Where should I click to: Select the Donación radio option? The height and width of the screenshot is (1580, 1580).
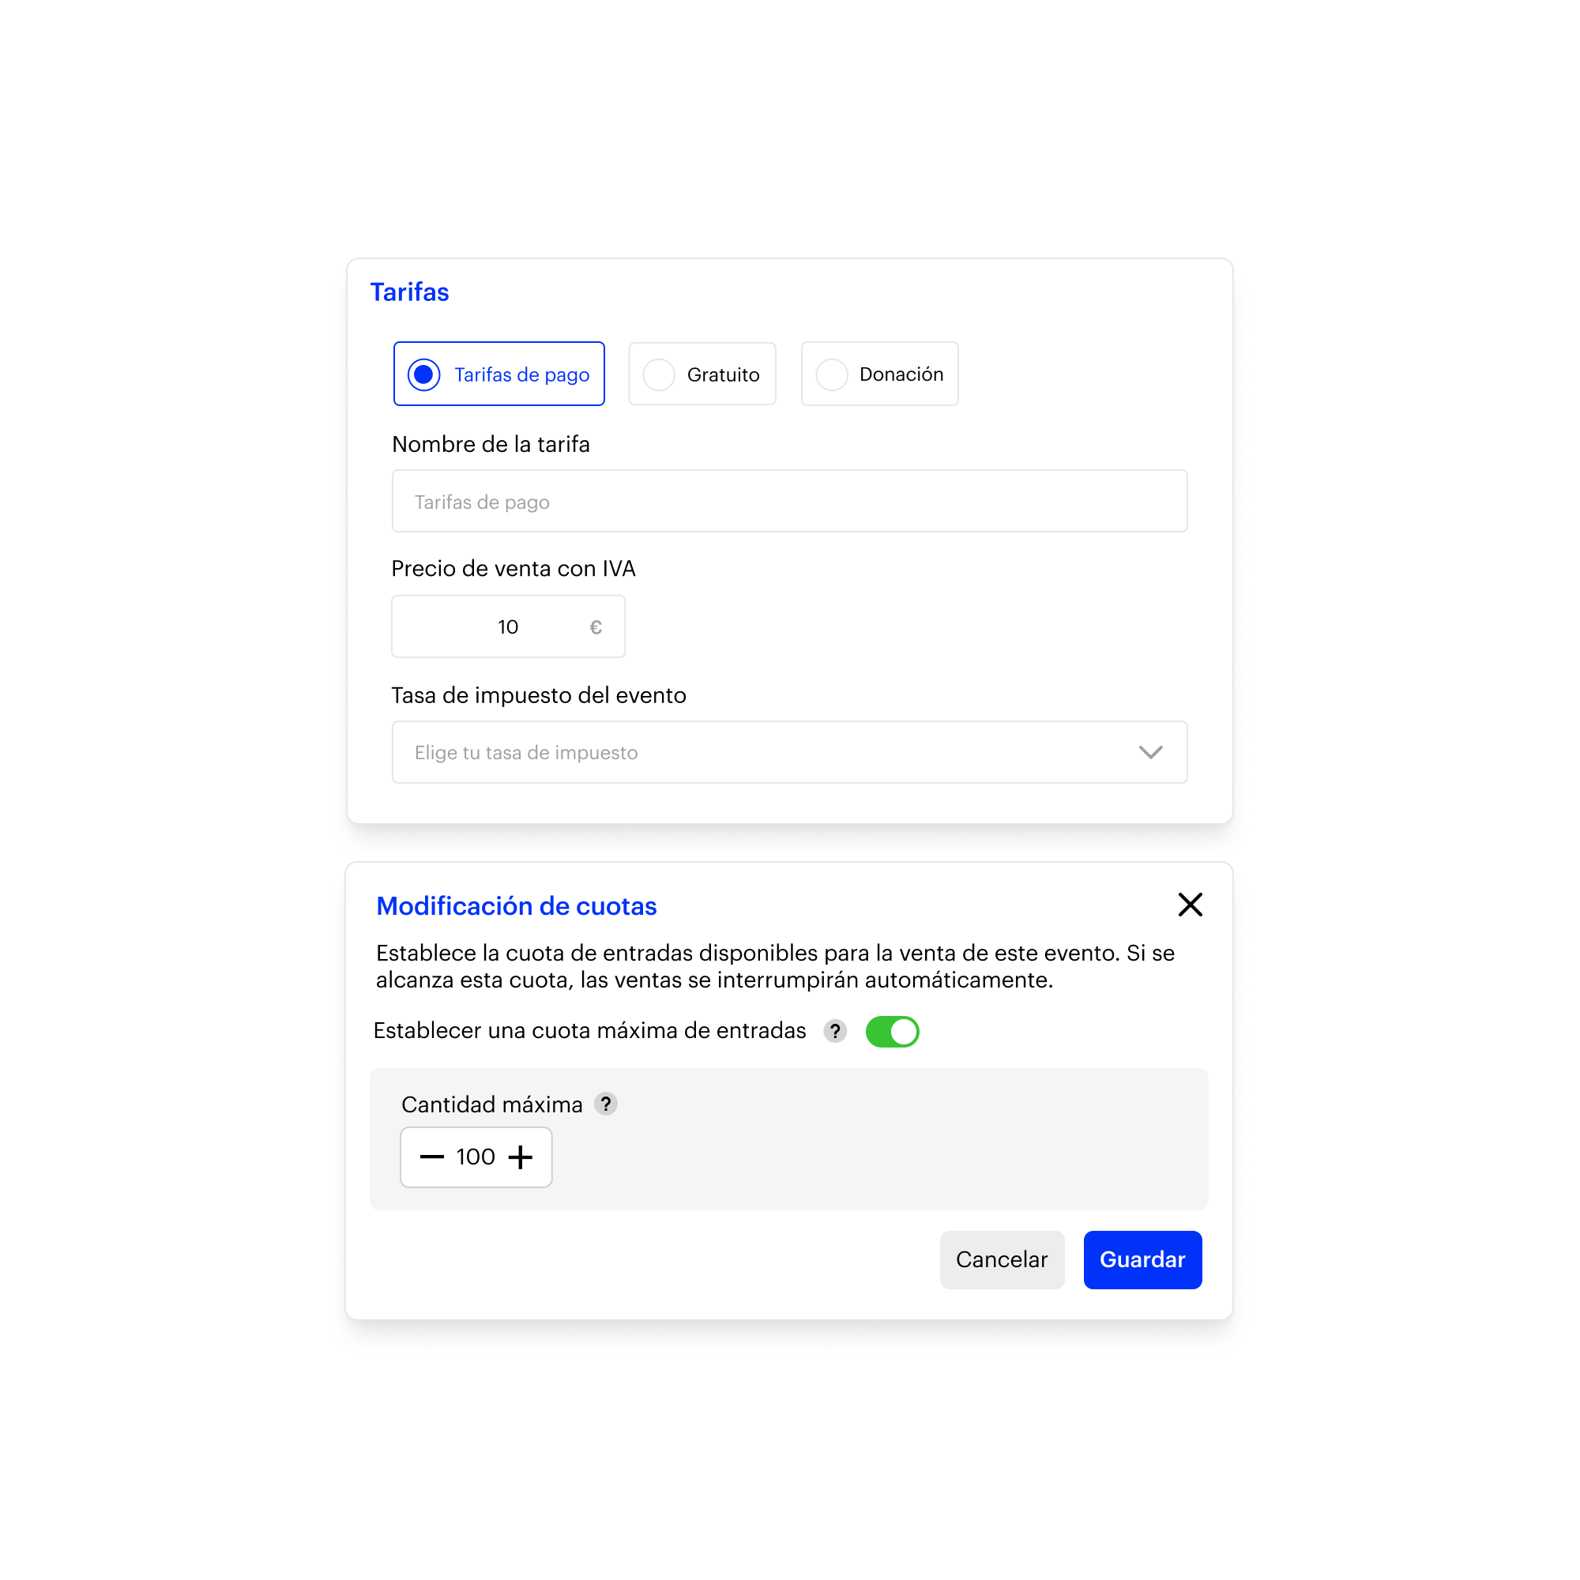coord(880,374)
